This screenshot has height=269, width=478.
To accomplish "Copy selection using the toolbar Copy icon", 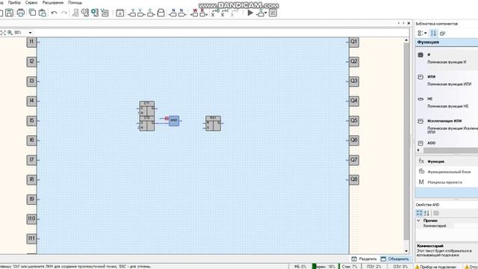I will 32,13.
